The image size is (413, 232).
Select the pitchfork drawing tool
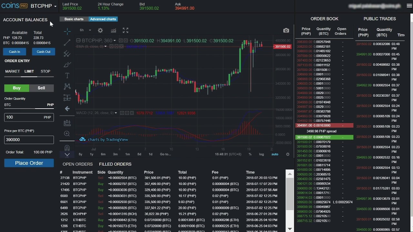click(67, 53)
